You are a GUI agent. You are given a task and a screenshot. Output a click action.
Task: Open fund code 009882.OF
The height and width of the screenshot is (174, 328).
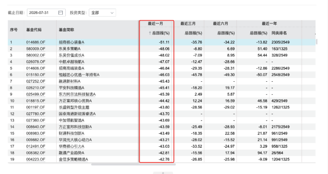(x=35, y=140)
